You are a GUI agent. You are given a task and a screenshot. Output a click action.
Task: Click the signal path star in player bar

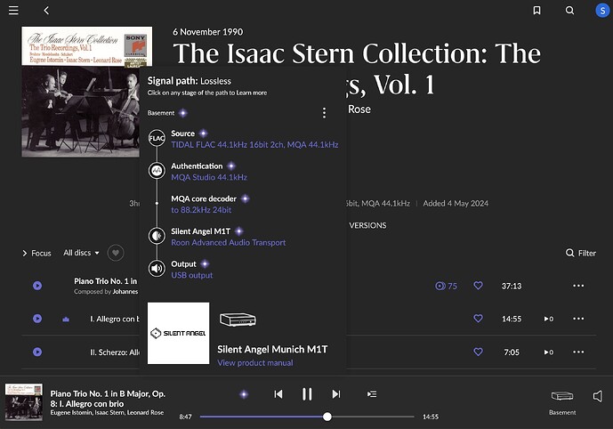pyautogui.click(x=244, y=394)
